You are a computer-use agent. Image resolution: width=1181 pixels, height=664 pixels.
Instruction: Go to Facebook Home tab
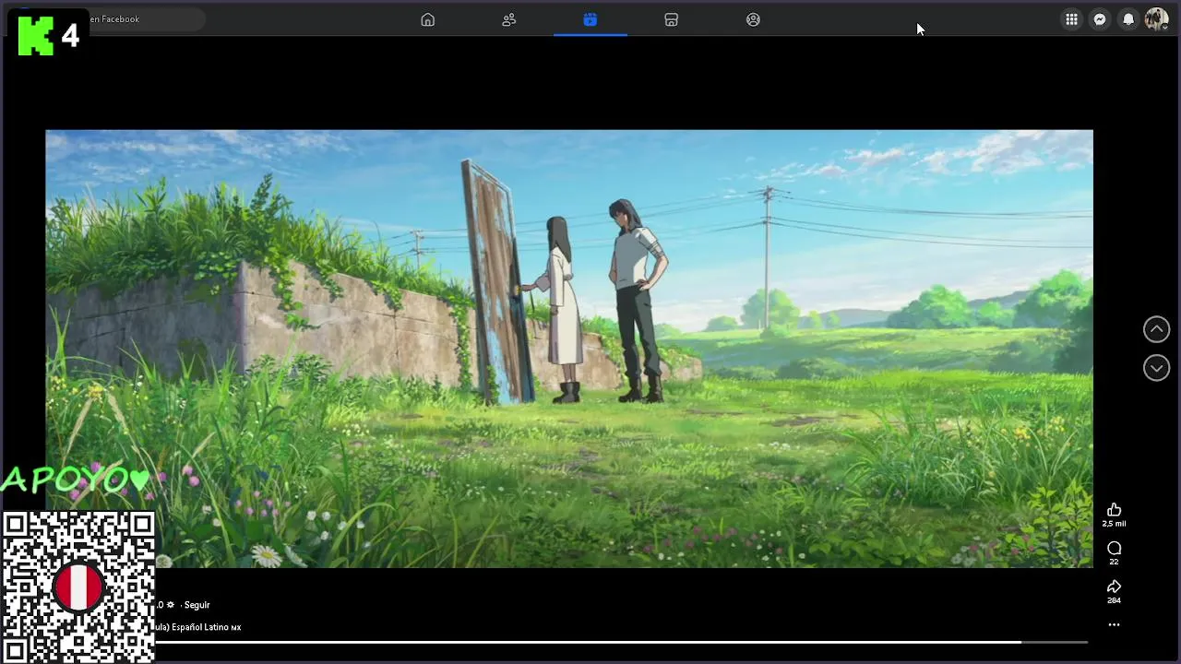click(427, 19)
